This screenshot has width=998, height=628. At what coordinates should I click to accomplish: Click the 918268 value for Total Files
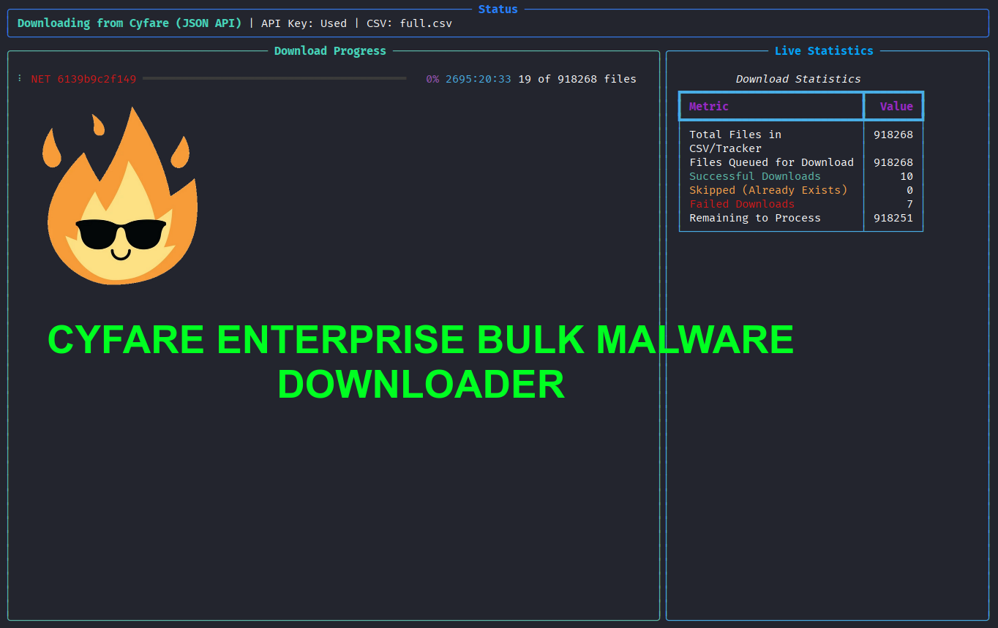click(x=893, y=135)
